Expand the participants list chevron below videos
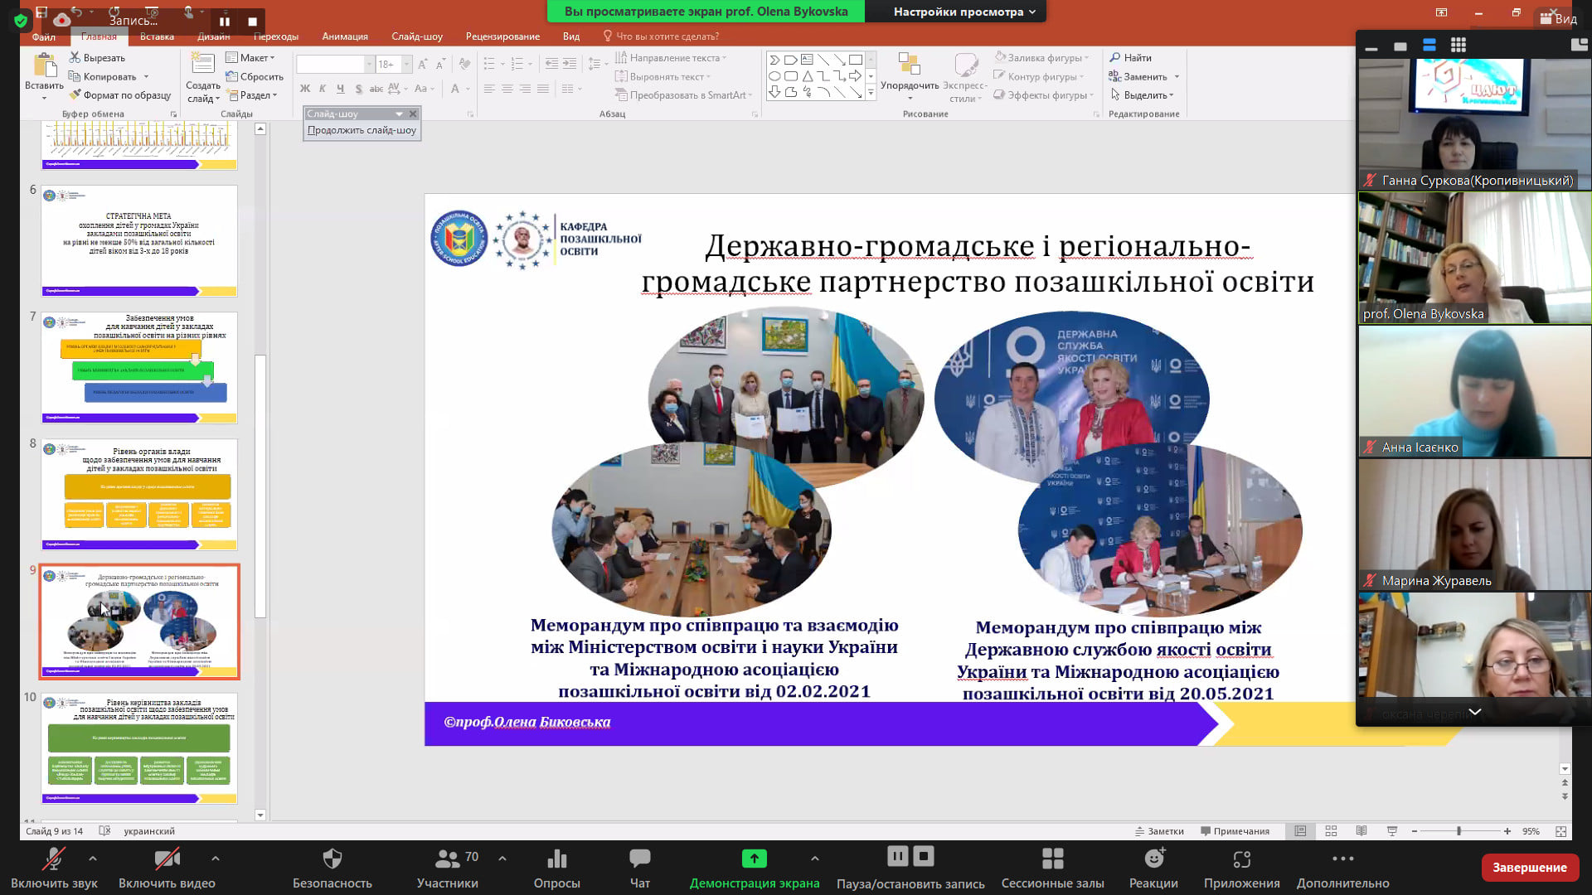 tap(1474, 712)
